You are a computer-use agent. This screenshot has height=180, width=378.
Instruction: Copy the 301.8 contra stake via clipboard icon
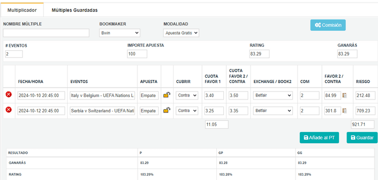click(345, 111)
